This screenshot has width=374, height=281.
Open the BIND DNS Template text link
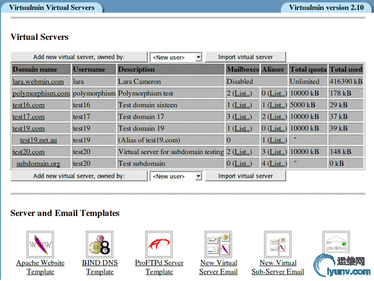pyautogui.click(x=100, y=267)
